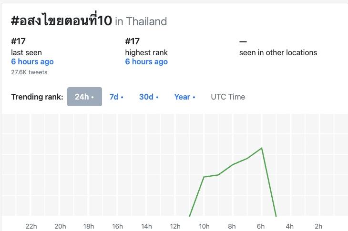The width and height of the screenshot is (348, 231).
Task: Click the 4h time axis label
Action: pos(290,226)
